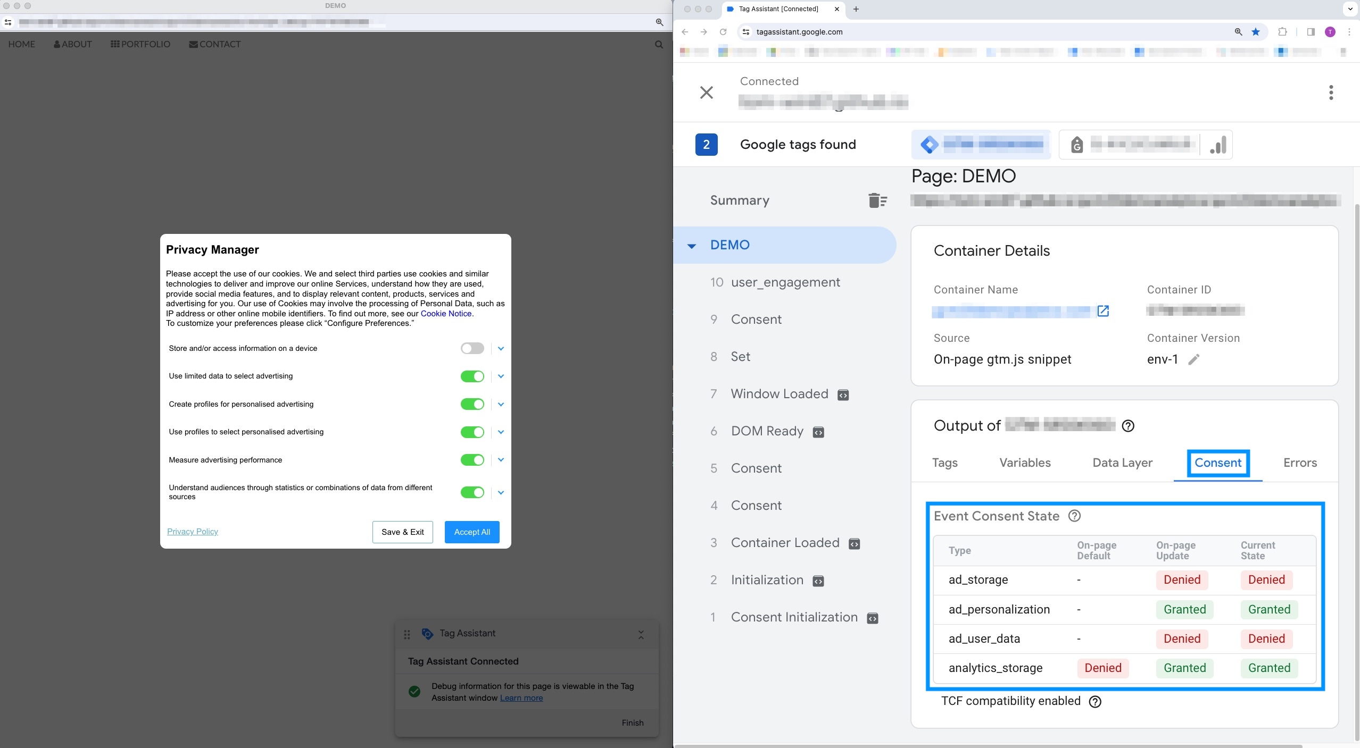Toggle Use profiles to select personalised advertising

coord(472,432)
